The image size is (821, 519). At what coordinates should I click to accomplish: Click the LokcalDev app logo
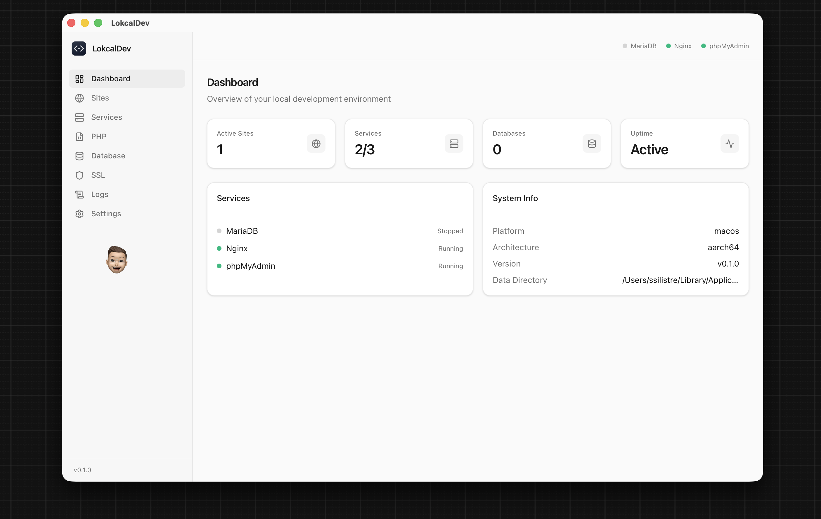pyautogui.click(x=79, y=49)
